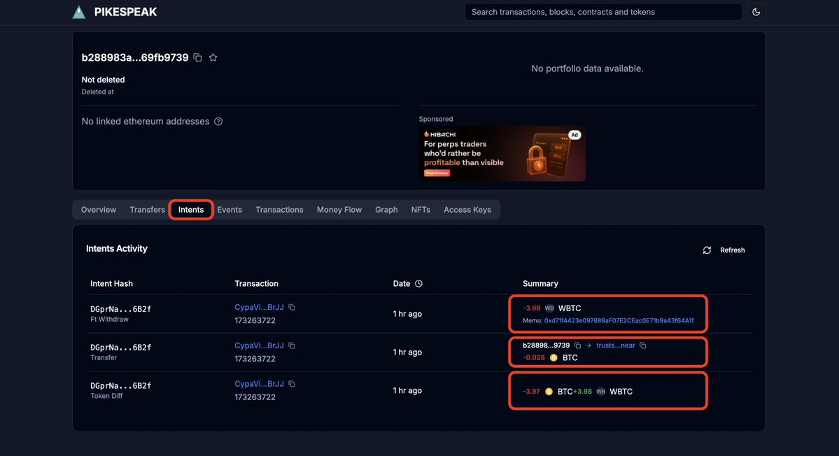Open the Overview tab
The height and width of the screenshot is (456, 839).
[x=99, y=210]
